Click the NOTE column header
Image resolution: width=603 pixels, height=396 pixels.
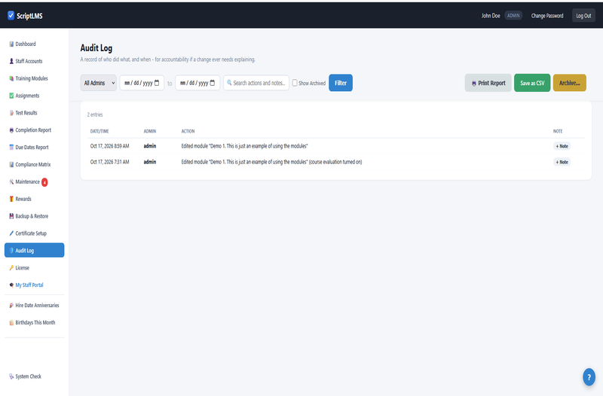pyautogui.click(x=558, y=131)
